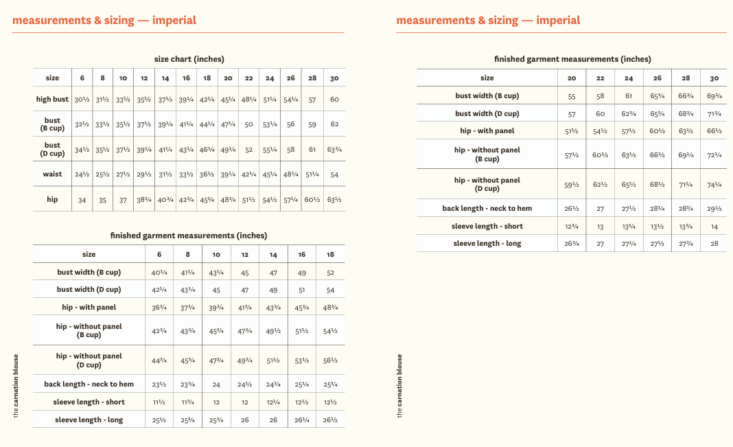Click back length value for size 10

216,385
